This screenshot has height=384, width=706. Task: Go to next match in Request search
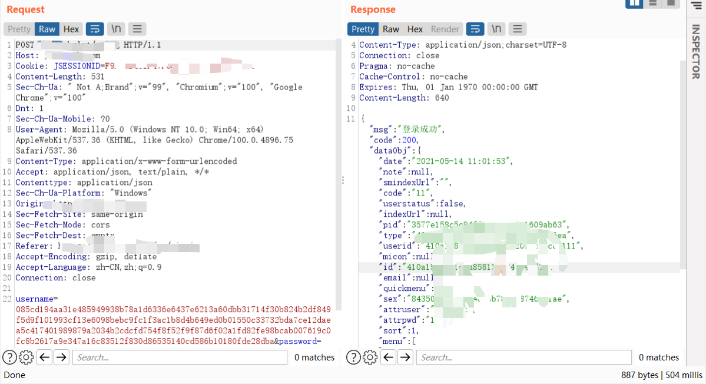[62, 357]
